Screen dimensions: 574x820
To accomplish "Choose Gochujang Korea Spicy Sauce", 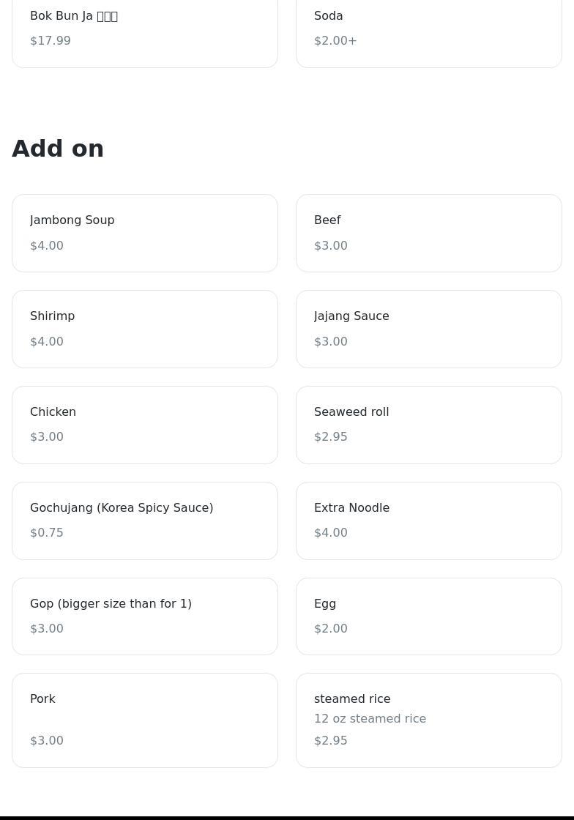I will (x=145, y=521).
